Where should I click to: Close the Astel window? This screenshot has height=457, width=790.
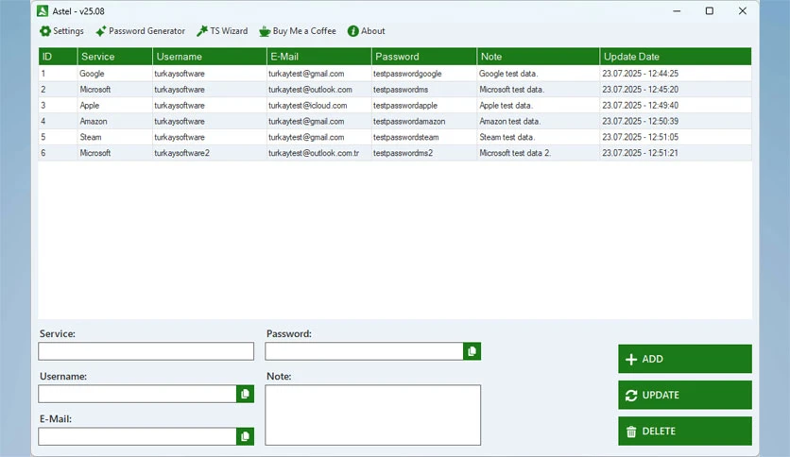(743, 10)
